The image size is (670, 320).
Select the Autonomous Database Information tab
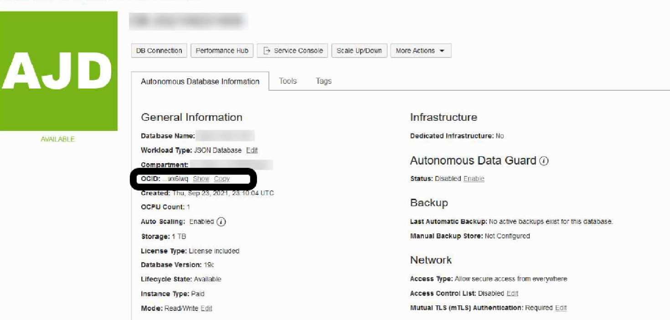click(200, 82)
